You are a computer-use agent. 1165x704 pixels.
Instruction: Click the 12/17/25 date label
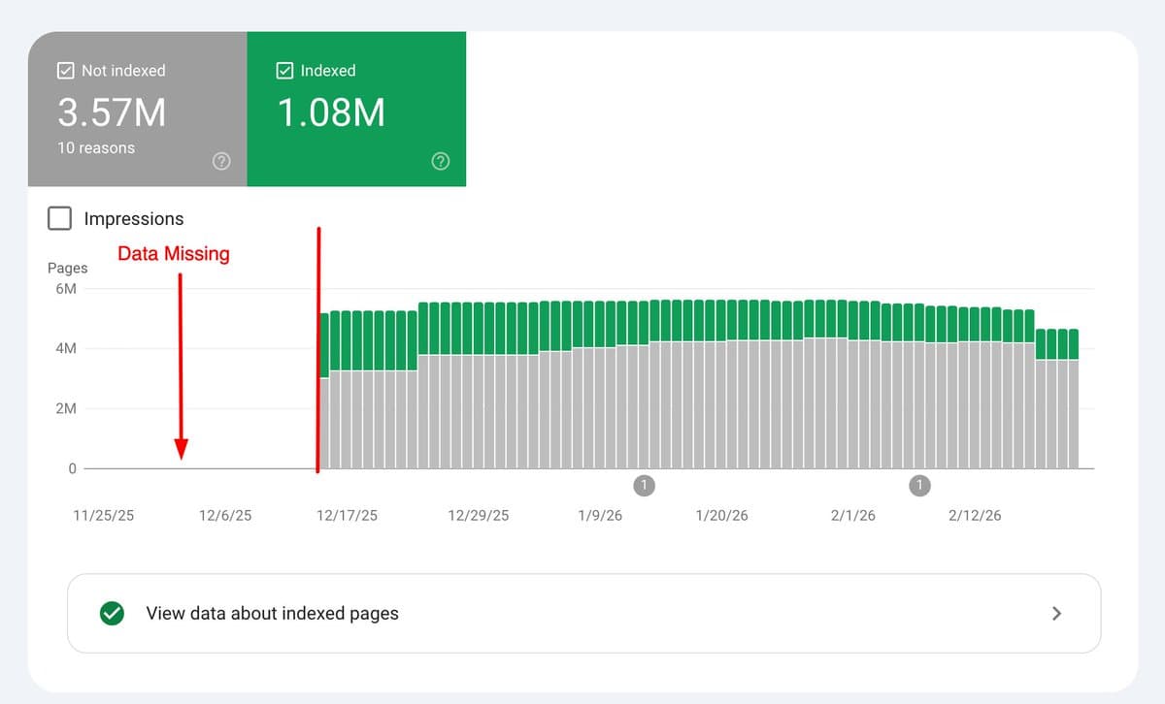(x=346, y=515)
